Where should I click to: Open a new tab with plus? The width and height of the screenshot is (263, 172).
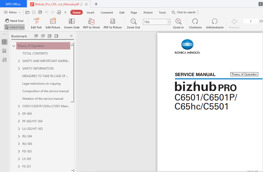point(96,4)
